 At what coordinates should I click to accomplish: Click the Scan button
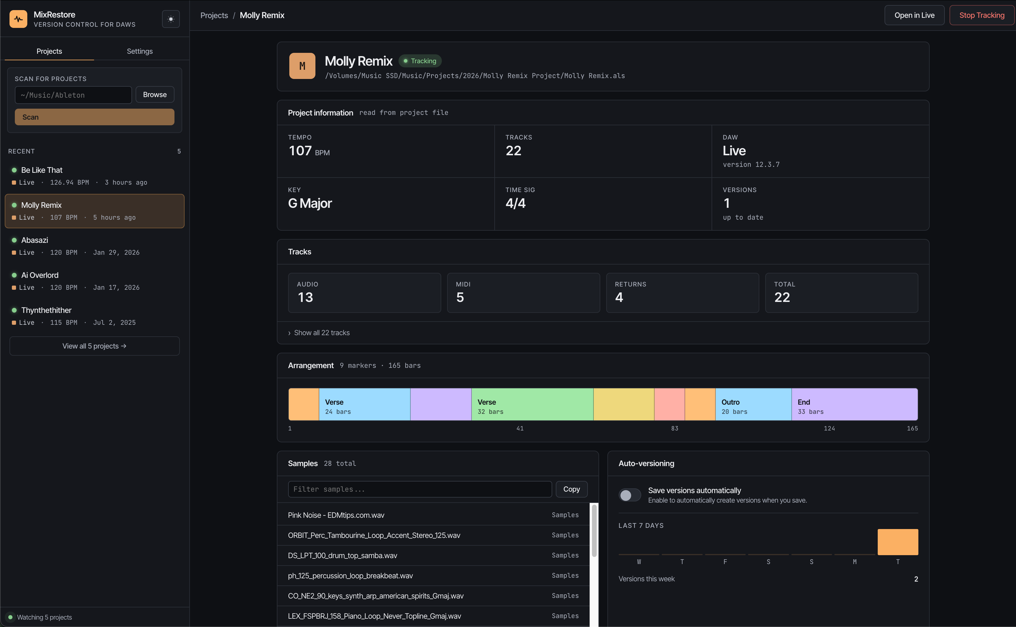point(94,117)
